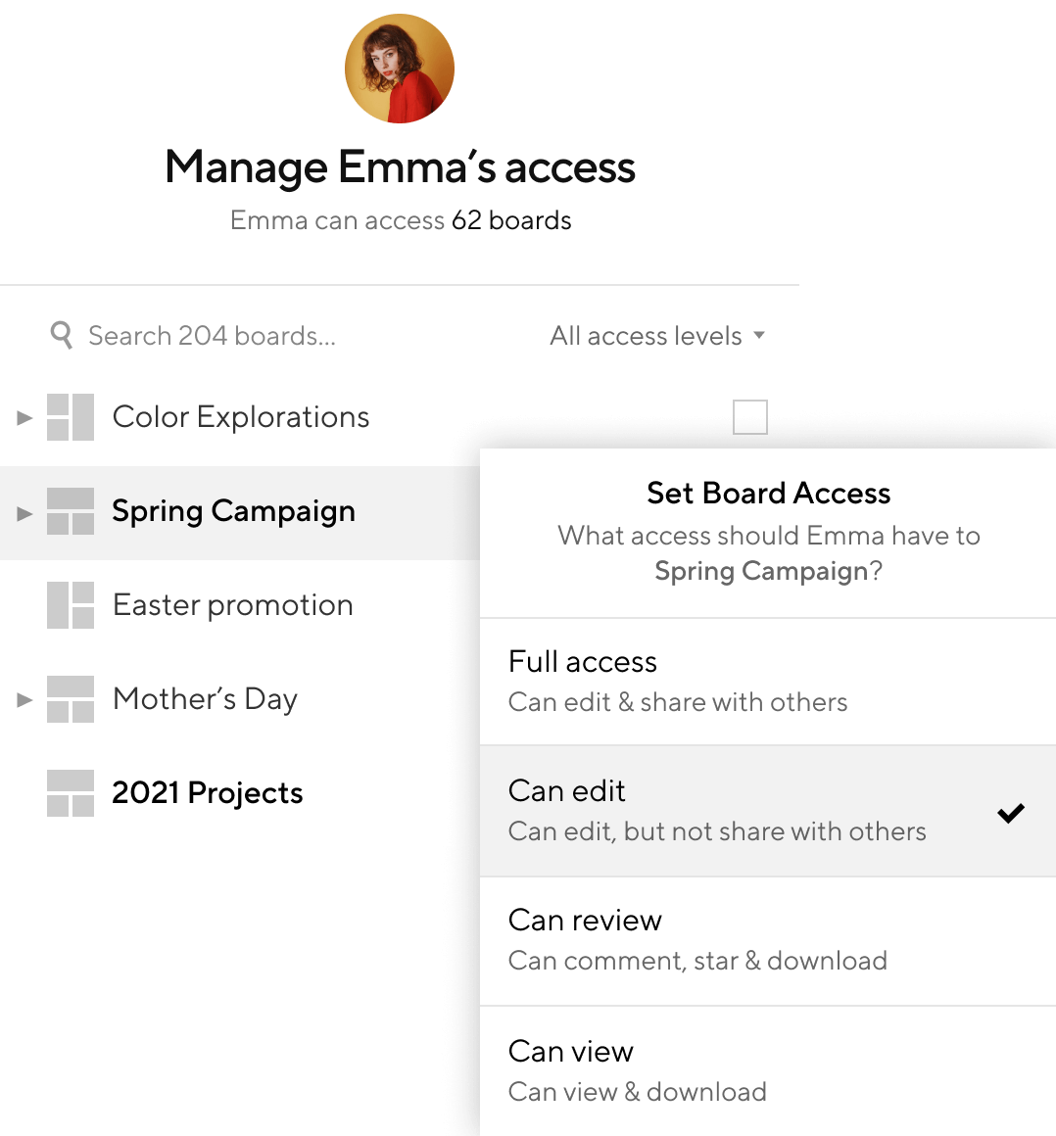Click the Mother's Day board layout icon
The height and width of the screenshot is (1136, 1056).
click(71, 699)
